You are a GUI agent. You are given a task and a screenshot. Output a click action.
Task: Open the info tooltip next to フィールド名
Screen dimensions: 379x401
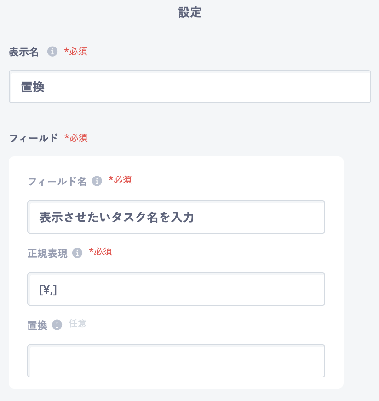[97, 181]
